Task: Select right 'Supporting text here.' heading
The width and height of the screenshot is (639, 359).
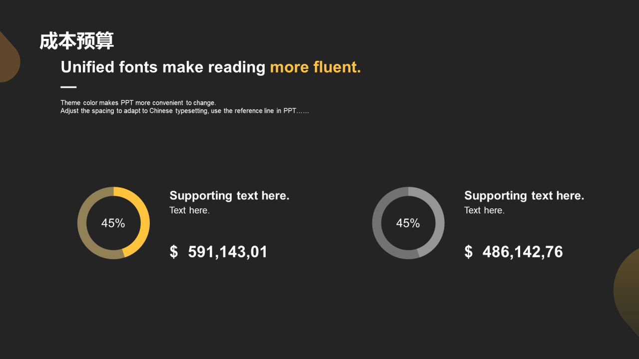Action: point(524,195)
